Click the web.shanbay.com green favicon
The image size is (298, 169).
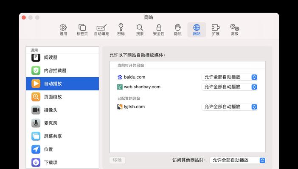(x=120, y=87)
